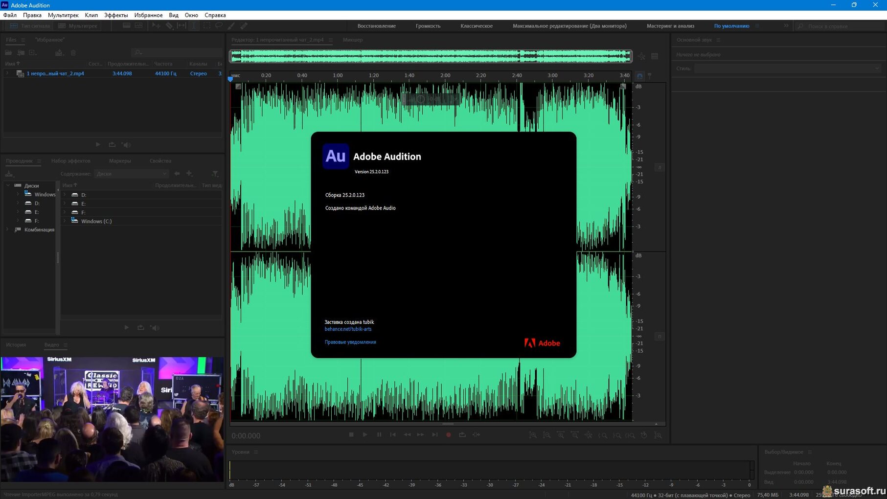
Task: Select Восстановление workspace
Action: (x=377, y=26)
